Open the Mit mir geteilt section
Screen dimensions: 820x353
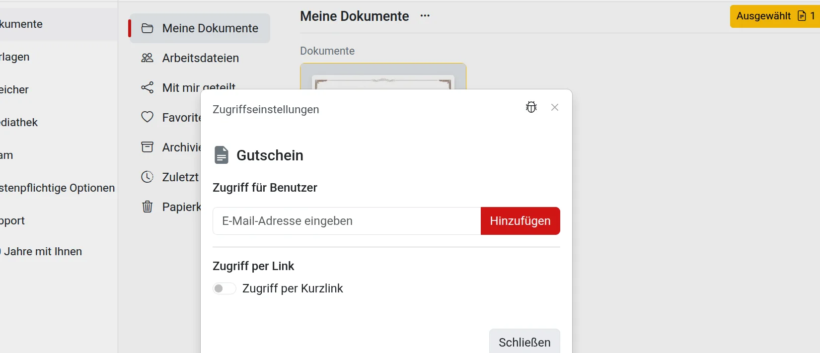click(199, 88)
